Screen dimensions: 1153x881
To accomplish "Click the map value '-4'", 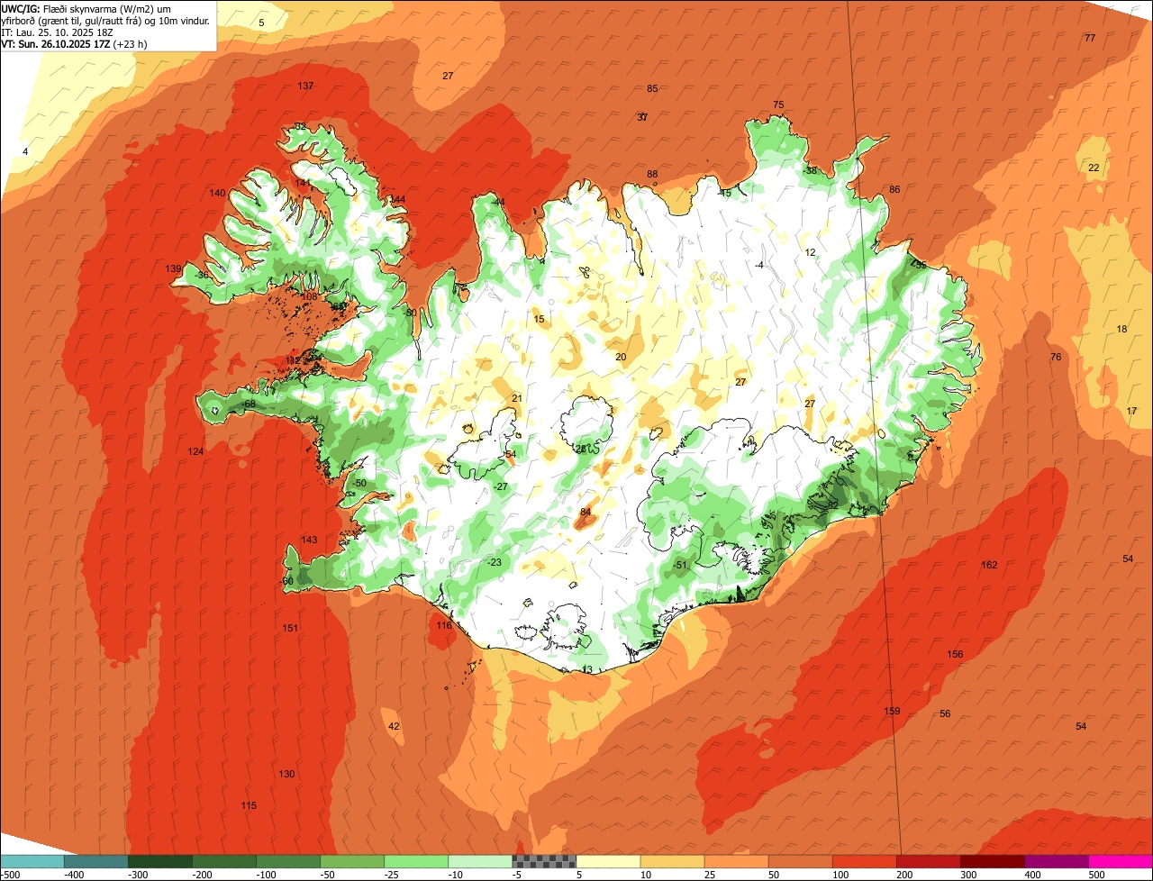I will (759, 265).
